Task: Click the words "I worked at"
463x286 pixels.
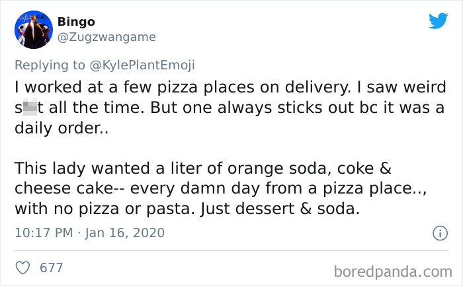Action: coord(54,87)
